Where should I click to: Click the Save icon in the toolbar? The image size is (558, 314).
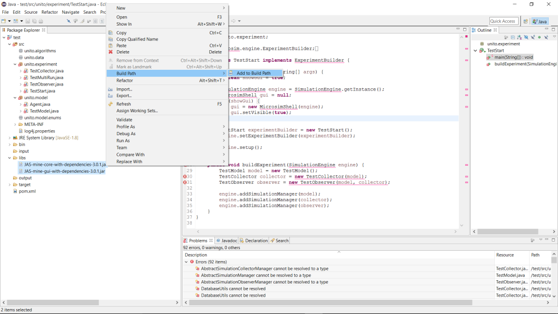pyautogui.click(x=28, y=21)
